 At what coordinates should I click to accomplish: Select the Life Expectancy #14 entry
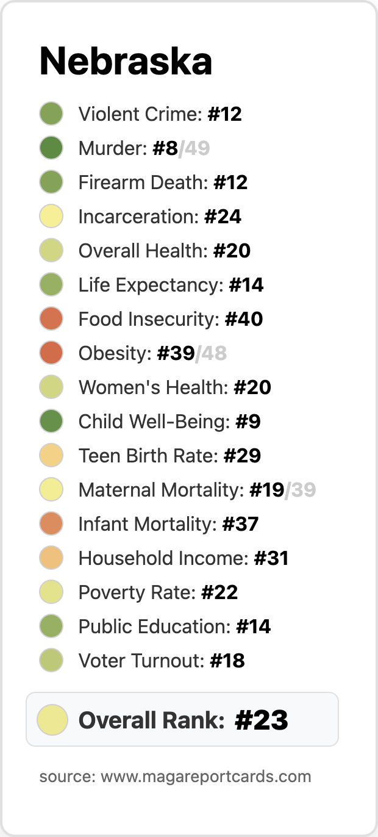pos(152,285)
